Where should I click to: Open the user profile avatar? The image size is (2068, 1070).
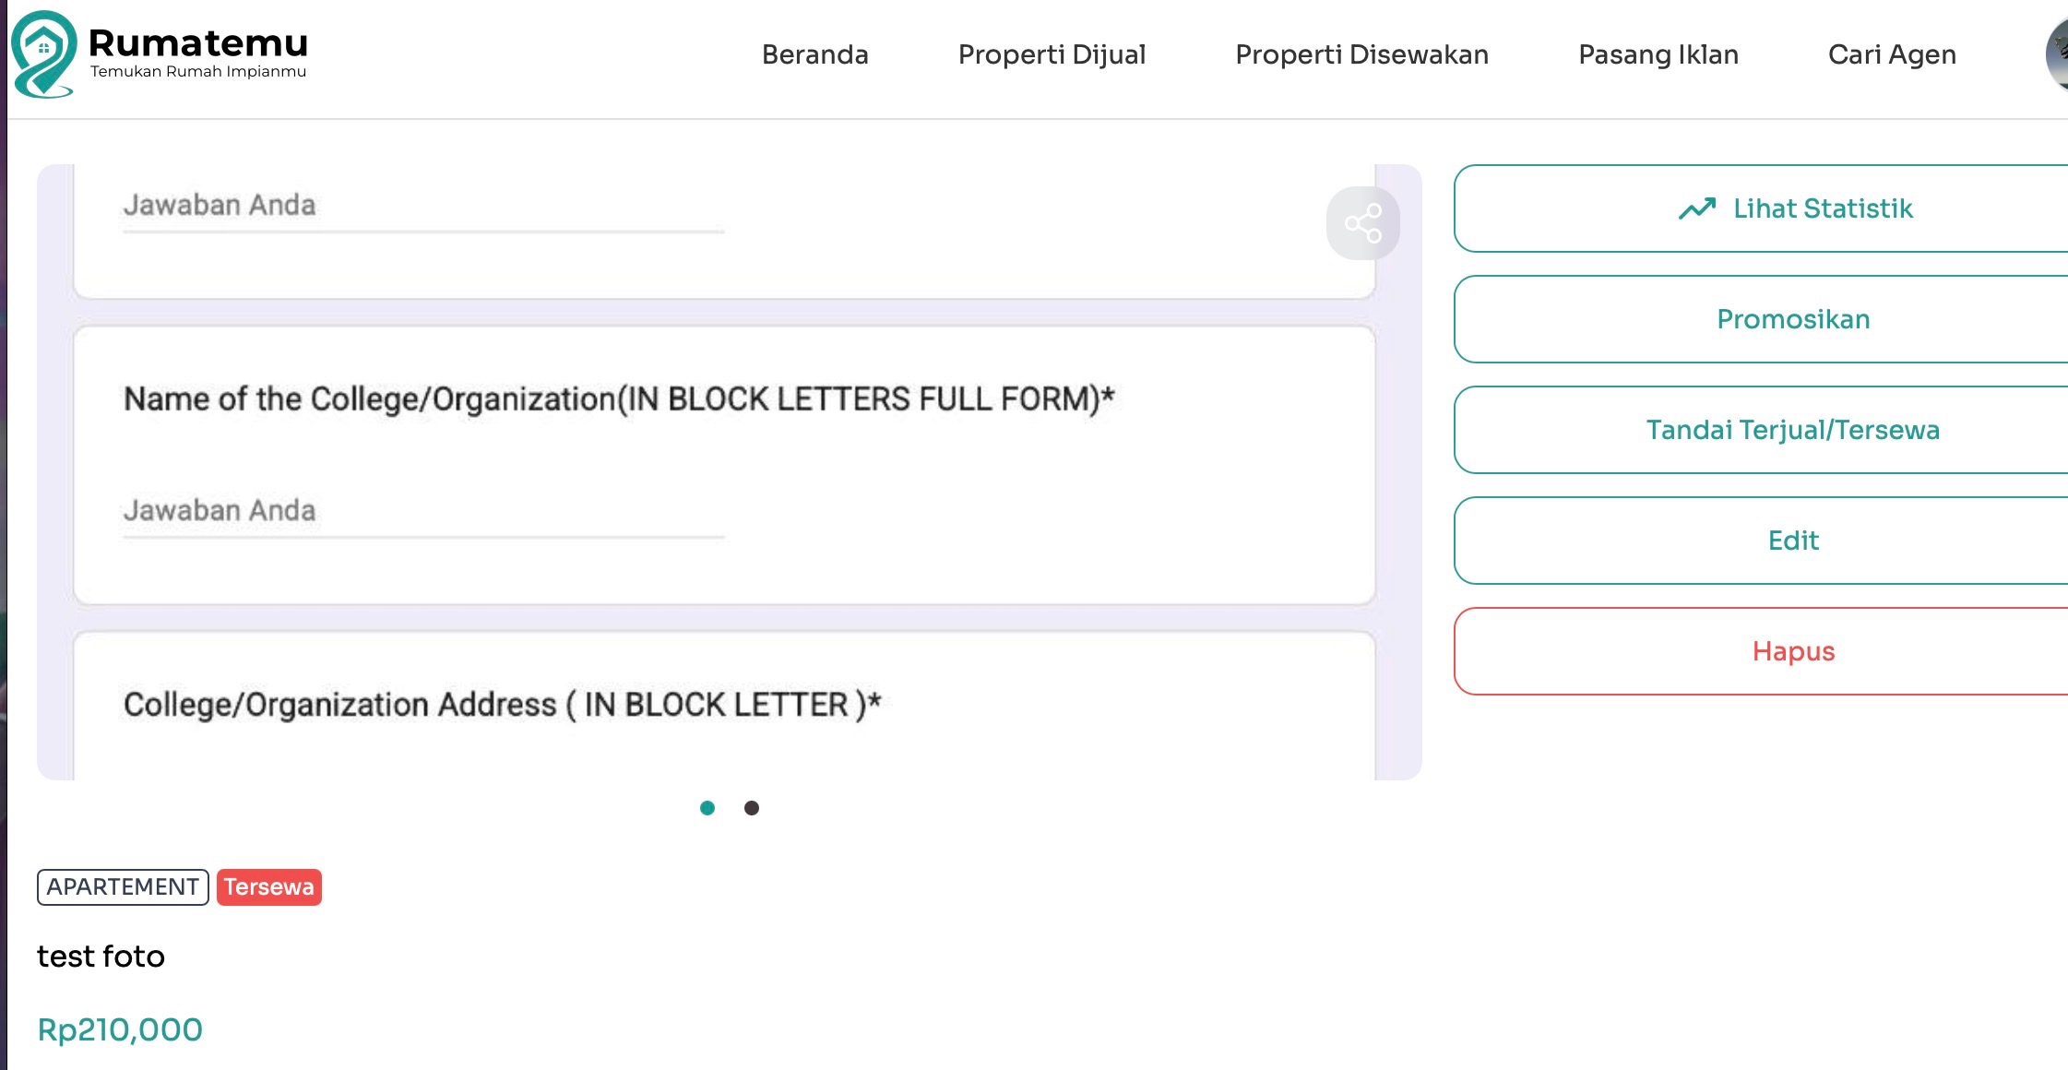tap(2057, 53)
